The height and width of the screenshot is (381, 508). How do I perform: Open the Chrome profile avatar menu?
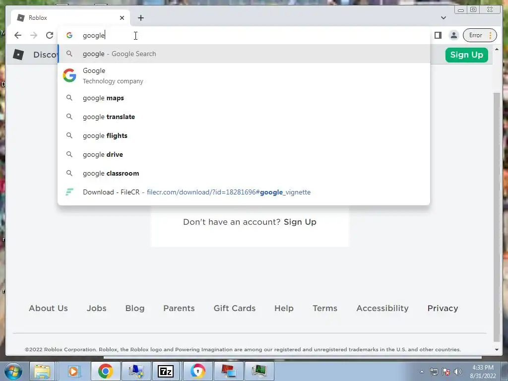[454, 35]
